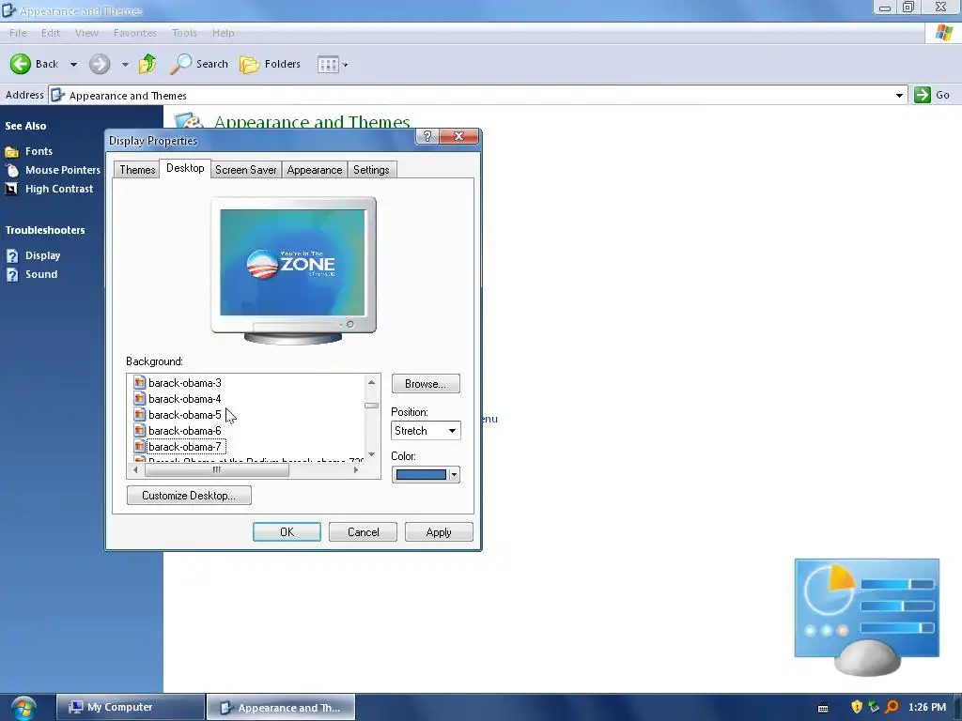Screen dimensions: 962x721
Task: Confirm with the OK button
Action: [287, 532]
